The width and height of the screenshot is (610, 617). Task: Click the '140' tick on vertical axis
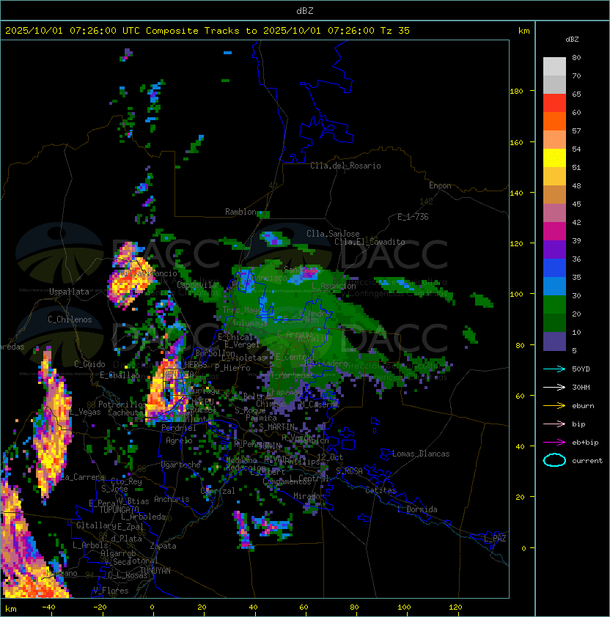(x=516, y=193)
